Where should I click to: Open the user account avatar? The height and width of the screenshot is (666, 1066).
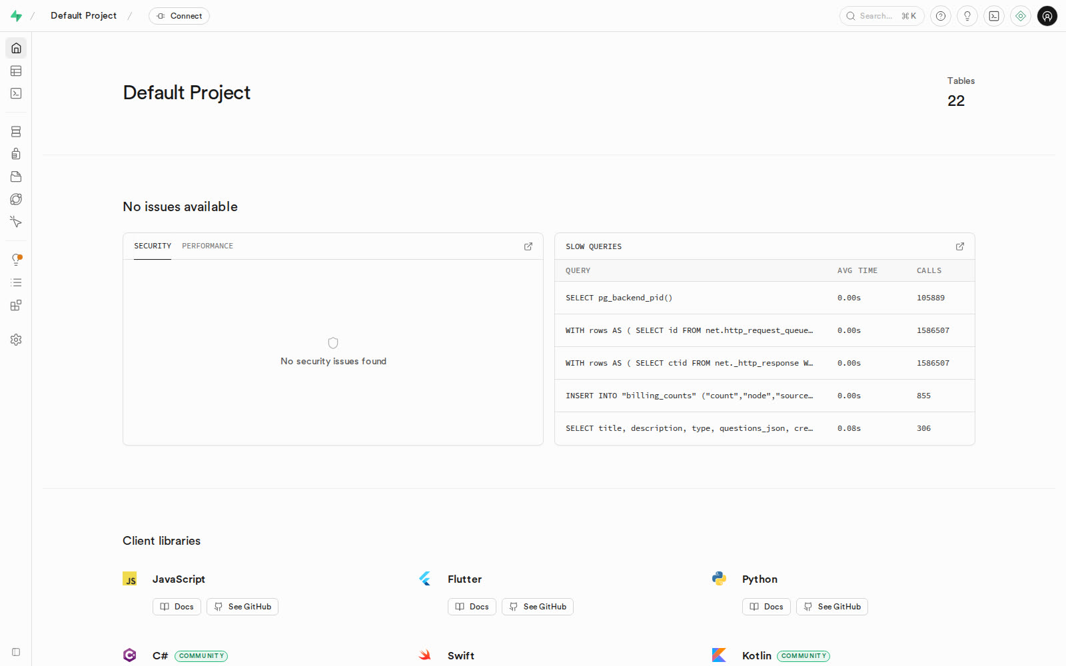(1047, 16)
